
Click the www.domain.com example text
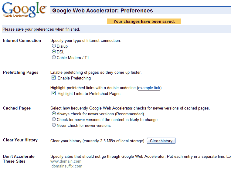click(66, 161)
